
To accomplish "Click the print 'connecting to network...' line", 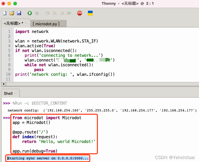I will click(x=64, y=55).
